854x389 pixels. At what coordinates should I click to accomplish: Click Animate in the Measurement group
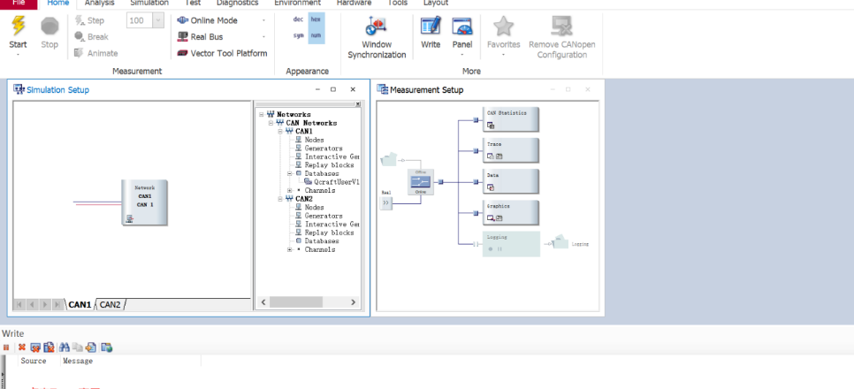coord(95,53)
